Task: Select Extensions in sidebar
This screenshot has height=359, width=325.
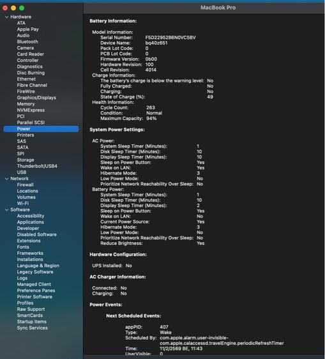Action: click(29, 241)
